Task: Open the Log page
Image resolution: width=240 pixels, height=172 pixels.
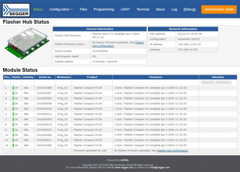Action: [x=174, y=9]
